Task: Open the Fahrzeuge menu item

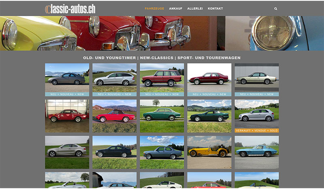Action: pos(154,8)
